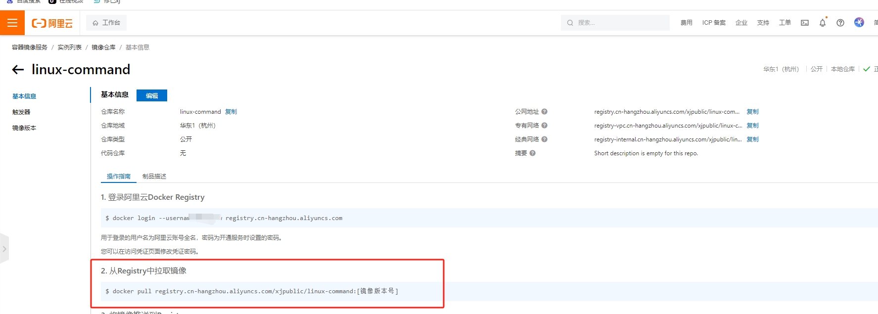Viewport: 878px width, 314px height.
Task: Click the green check status icon
Action: 867,69
